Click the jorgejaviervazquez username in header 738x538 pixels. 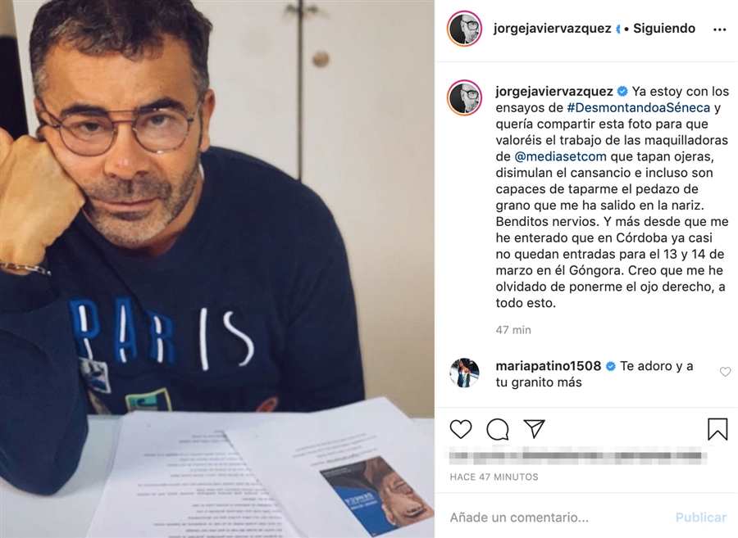(x=552, y=29)
